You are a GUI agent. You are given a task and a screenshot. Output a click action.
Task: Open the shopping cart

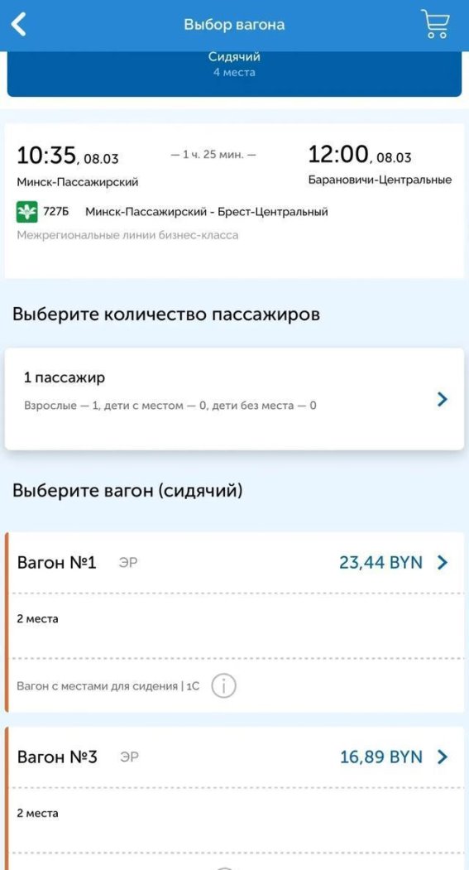[435, 24]
